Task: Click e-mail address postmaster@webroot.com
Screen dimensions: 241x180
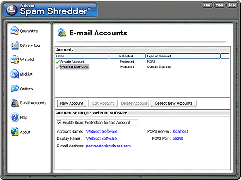Action: tap(108, 146)
